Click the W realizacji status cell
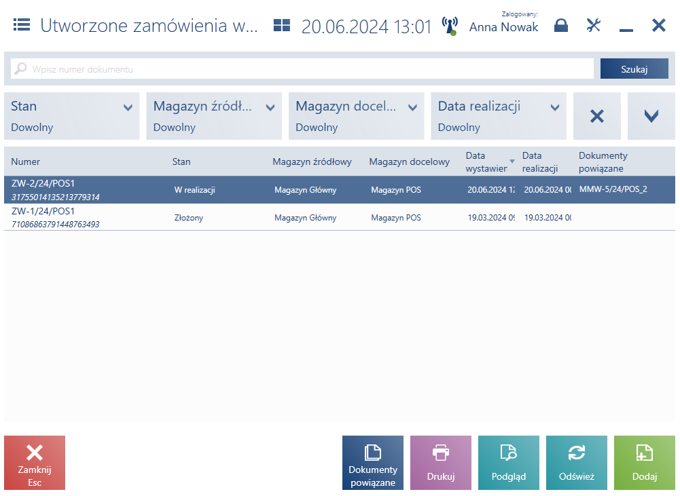The image size is (680, 496). click(195, 190)
